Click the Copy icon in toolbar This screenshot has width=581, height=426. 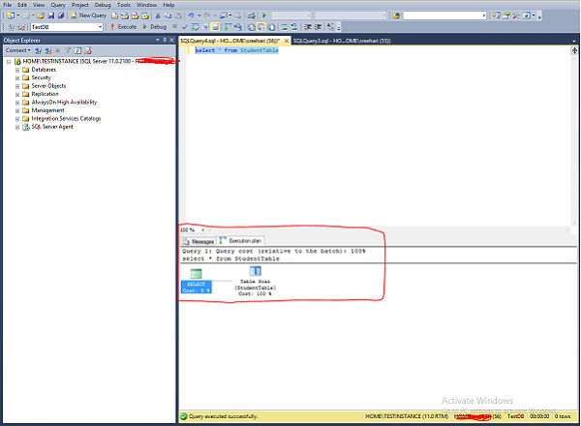[168, 15]
